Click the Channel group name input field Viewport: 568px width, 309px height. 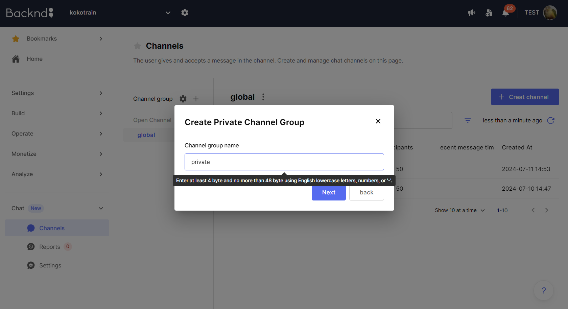284,162
